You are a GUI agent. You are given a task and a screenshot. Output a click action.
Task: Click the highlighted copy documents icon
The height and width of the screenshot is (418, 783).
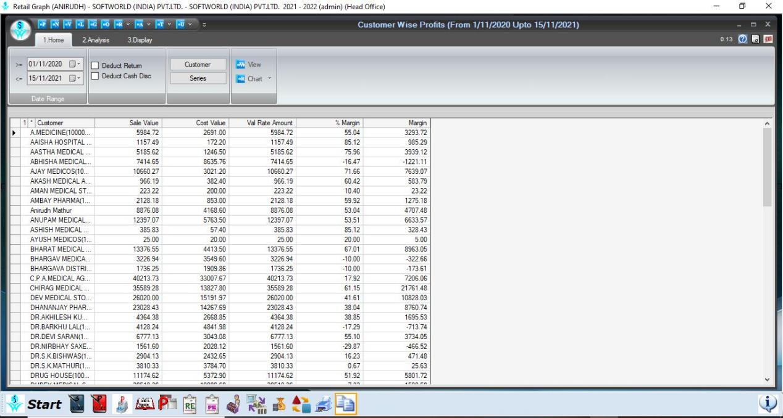coord(345,404)
